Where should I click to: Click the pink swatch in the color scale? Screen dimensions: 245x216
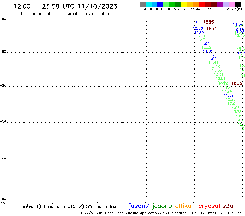[x=231, y=4]
